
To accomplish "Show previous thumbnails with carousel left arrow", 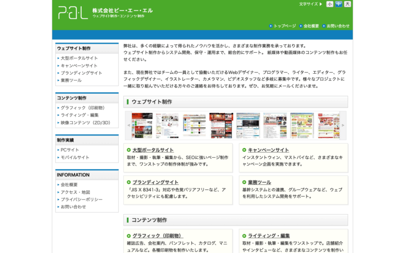I will point(128,125).
